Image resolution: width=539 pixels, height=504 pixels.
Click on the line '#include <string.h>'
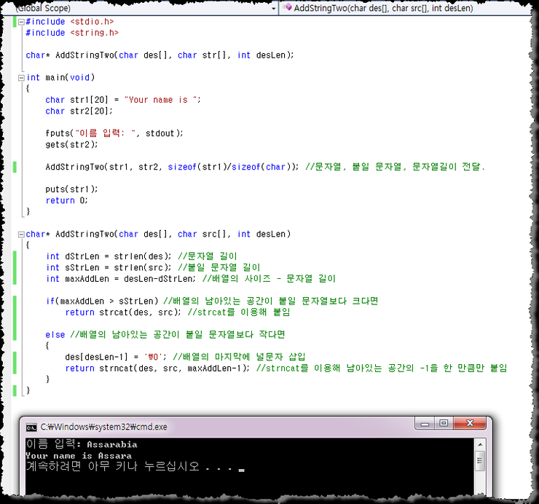pos(72,33)
